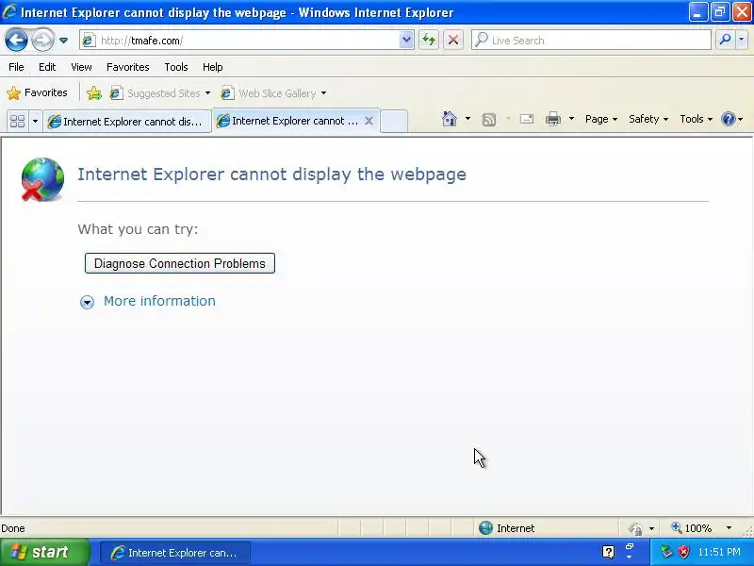This screenshot has height=566, width=754.
Task: Open the Favorites menu in menu bar
Action: [x=128, y=67]
